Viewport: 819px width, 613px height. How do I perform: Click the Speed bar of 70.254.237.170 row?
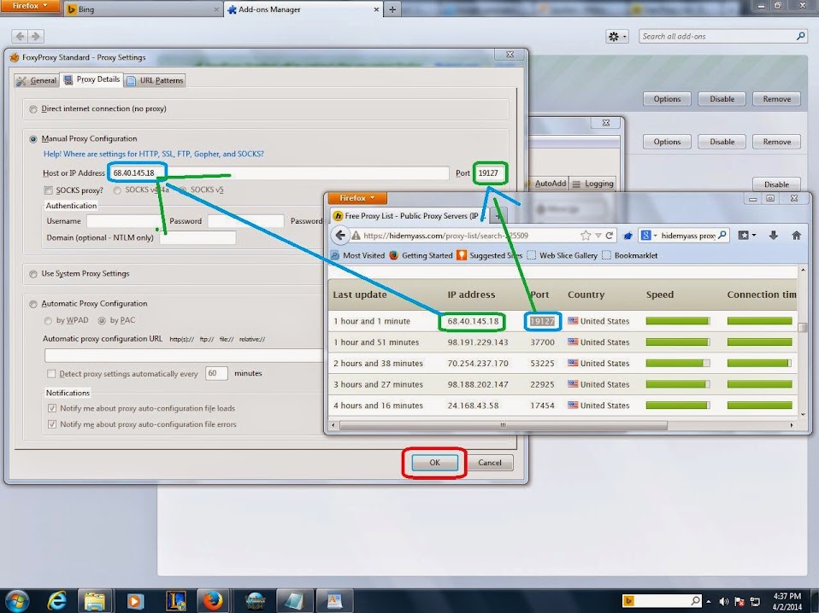point(677,363)
